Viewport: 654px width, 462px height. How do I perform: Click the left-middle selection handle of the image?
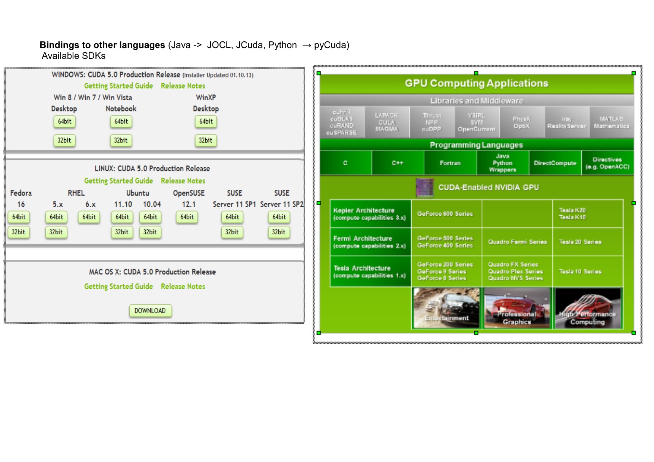point(319,203)
